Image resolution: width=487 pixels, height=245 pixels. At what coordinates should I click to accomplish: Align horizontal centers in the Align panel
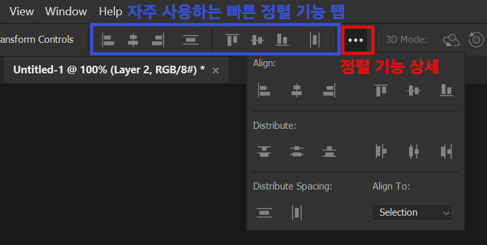click(297, 91)
